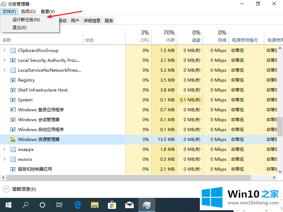Open the 文件(F) menu

(x=9, y=12)
